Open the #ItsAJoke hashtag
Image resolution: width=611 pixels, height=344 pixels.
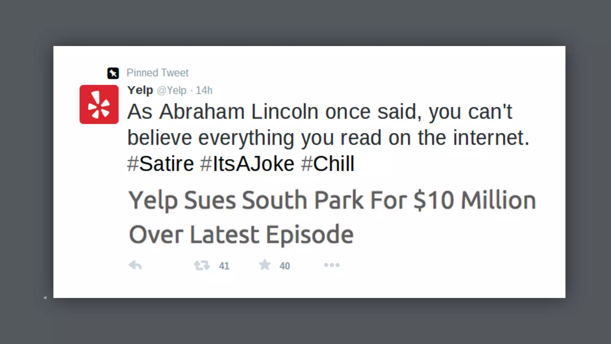(247, 164)
